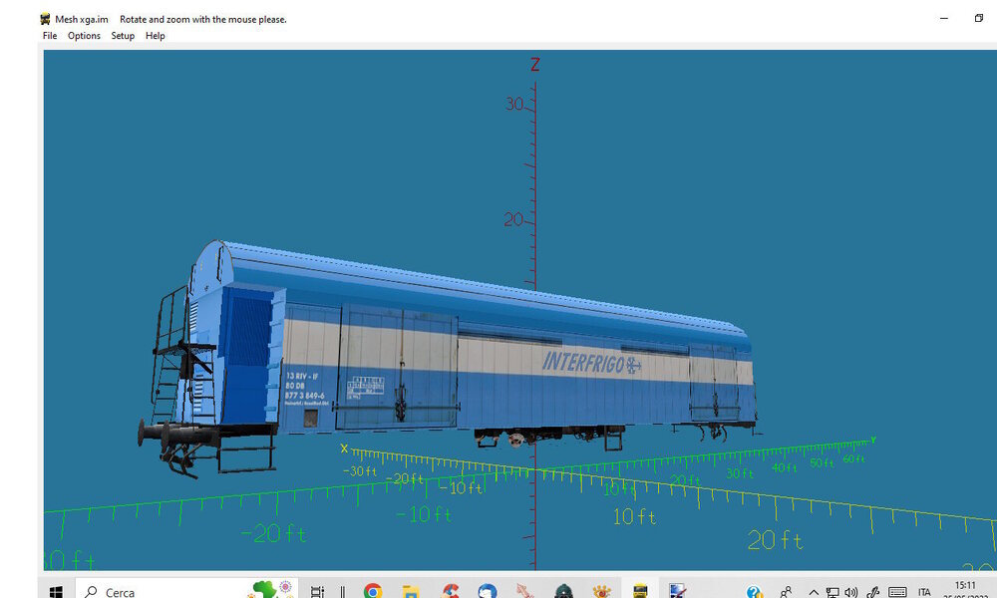Open the Help menu

click(156, 36)
